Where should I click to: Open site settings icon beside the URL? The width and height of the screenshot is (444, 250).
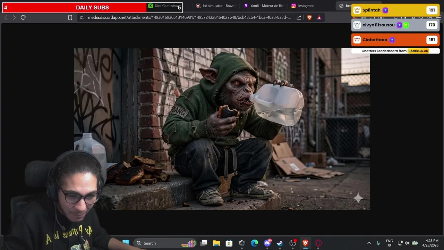point(81,17)
